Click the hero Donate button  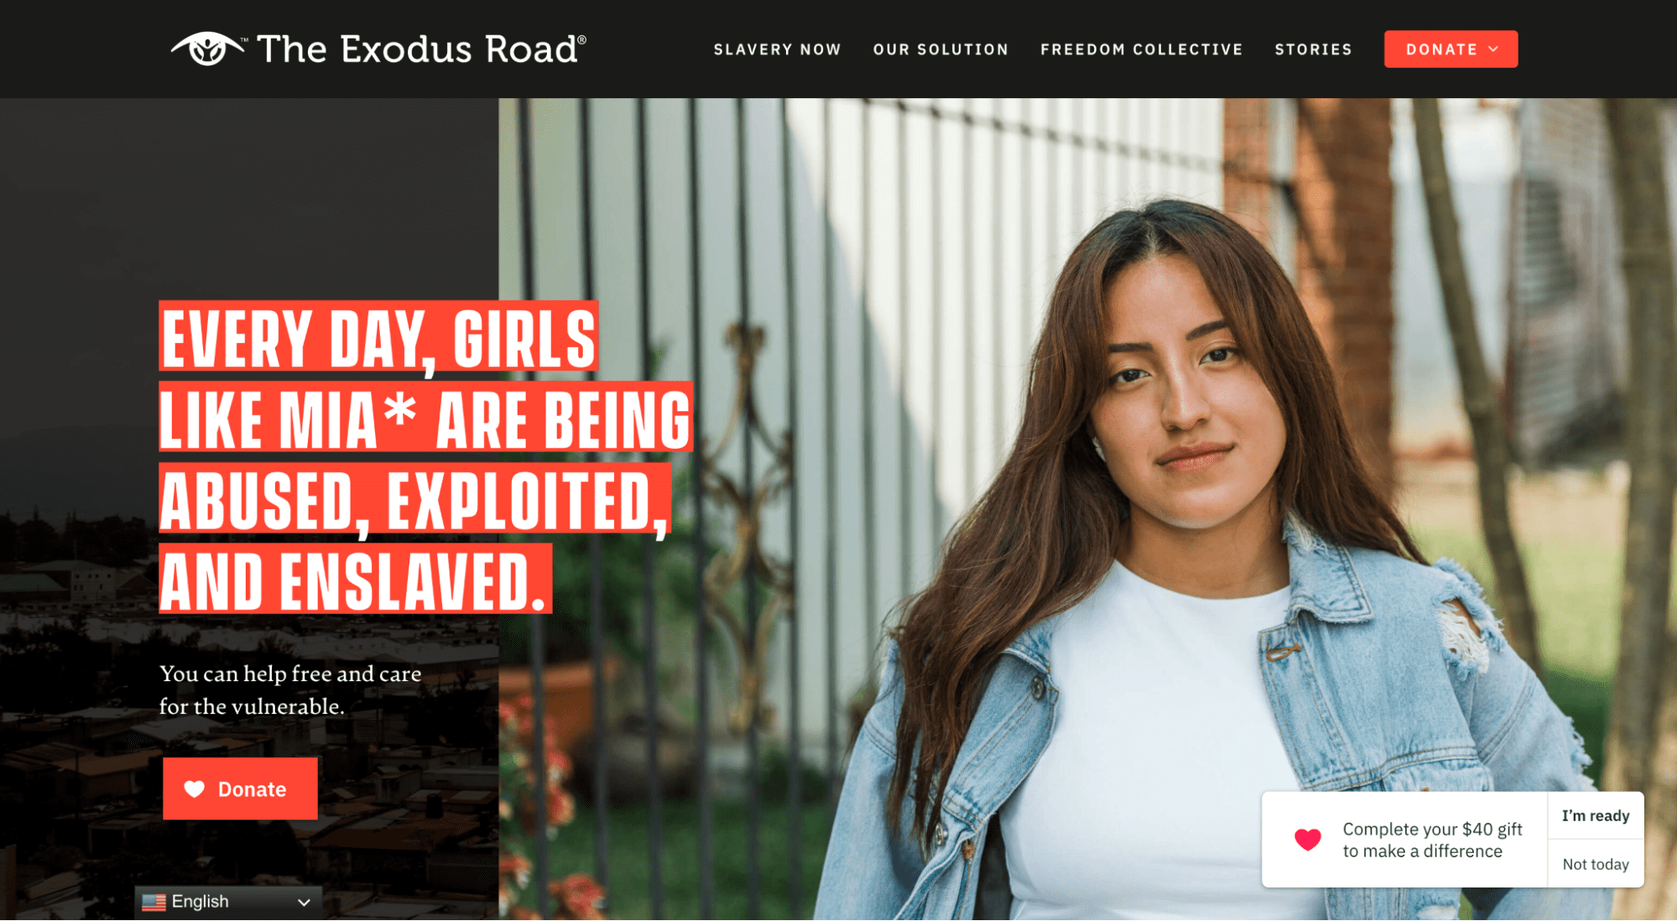coord(240,788)
